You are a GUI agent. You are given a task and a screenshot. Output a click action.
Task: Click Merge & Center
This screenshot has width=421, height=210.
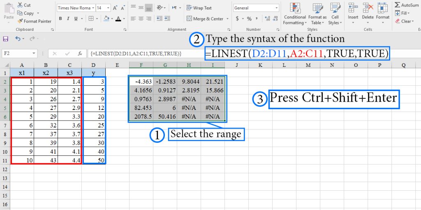(x=205, y=19)
